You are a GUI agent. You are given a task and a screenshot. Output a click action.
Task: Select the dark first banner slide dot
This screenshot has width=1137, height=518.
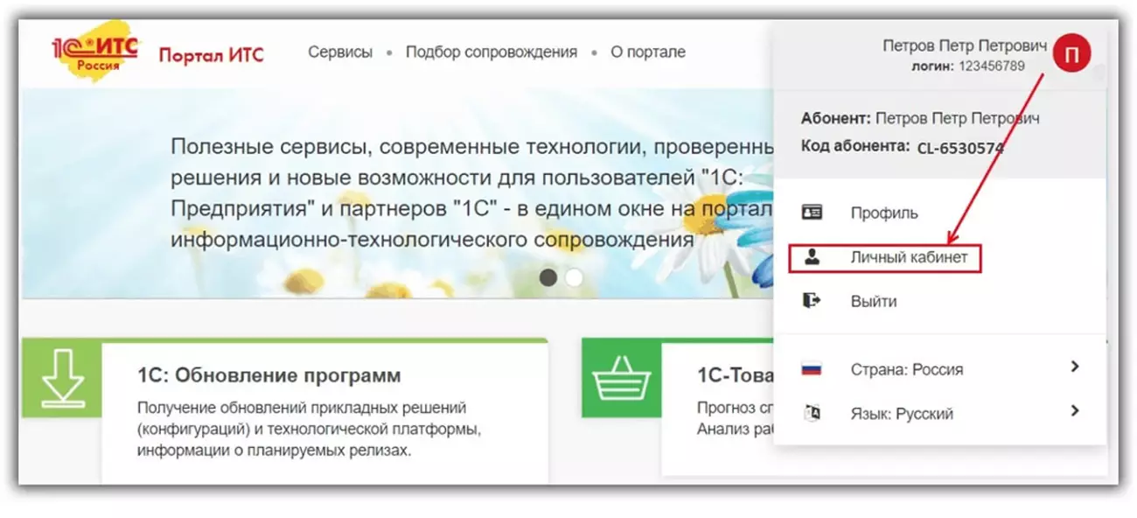[x=548, y=277]
